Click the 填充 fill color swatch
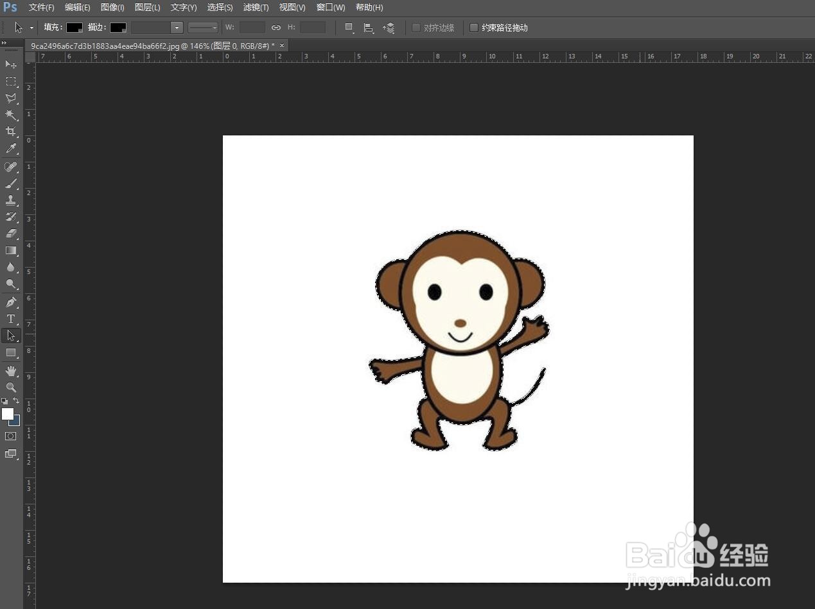Image resolution: width=815 pixels, height=609 pixels. coord(74,28)
